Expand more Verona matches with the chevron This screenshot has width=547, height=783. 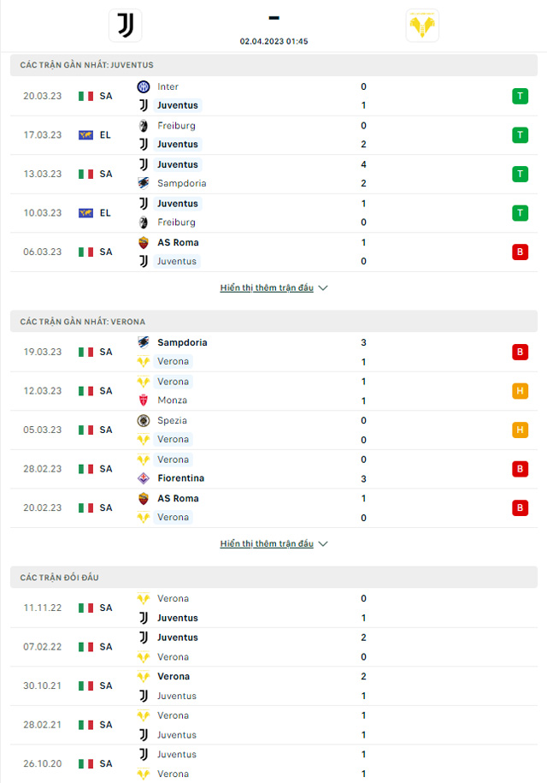click(x=323, y=544)
